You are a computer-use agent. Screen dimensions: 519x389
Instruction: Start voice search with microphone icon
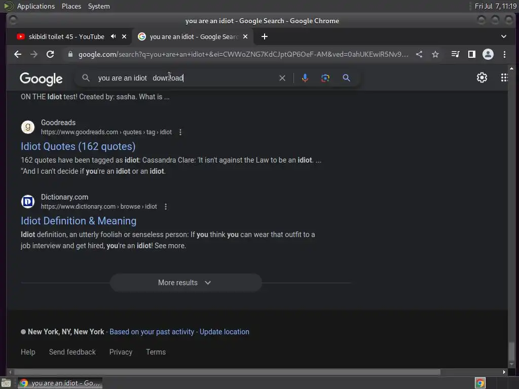[x=305, y=77]
